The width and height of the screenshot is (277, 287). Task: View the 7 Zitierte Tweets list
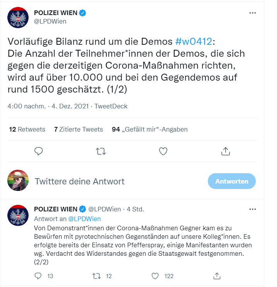[78, 129]
